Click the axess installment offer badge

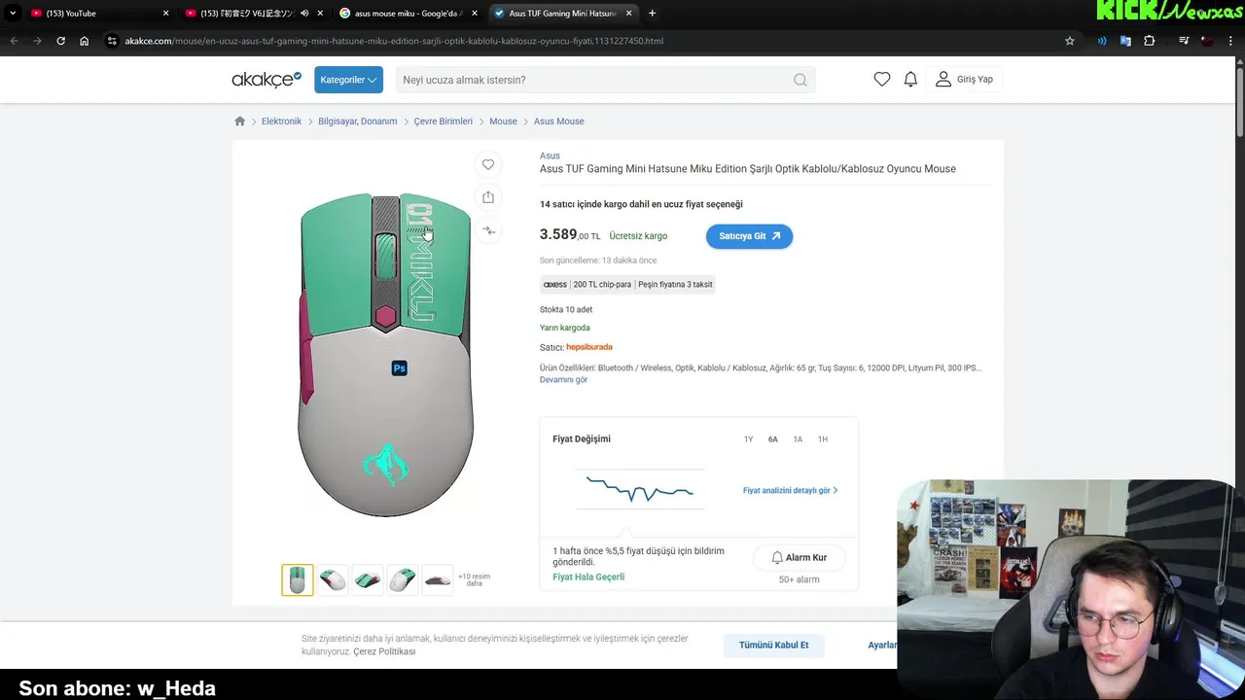tap(627, 285)
